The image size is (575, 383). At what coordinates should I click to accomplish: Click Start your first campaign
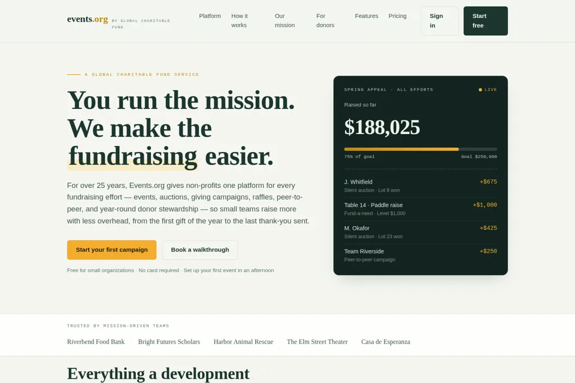(112, 250)
